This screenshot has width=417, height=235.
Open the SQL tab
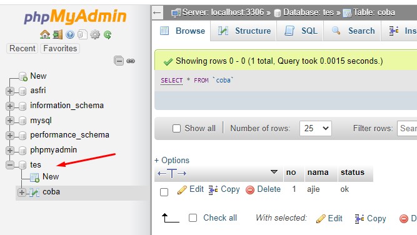(301, 31)
